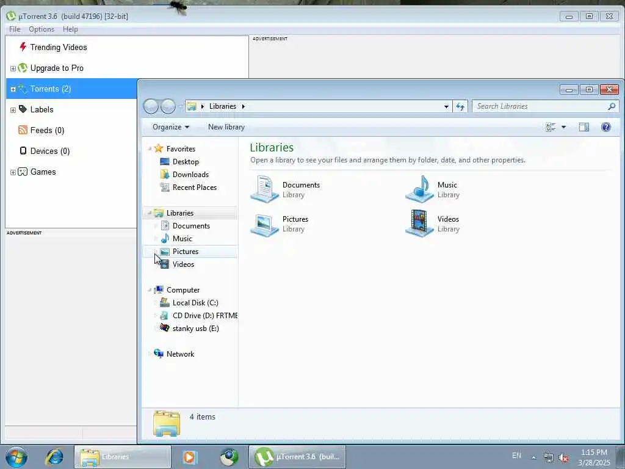
Task: Click the Explorer Back navigation button
Action: pyautogui.click(x=151, y=106)
